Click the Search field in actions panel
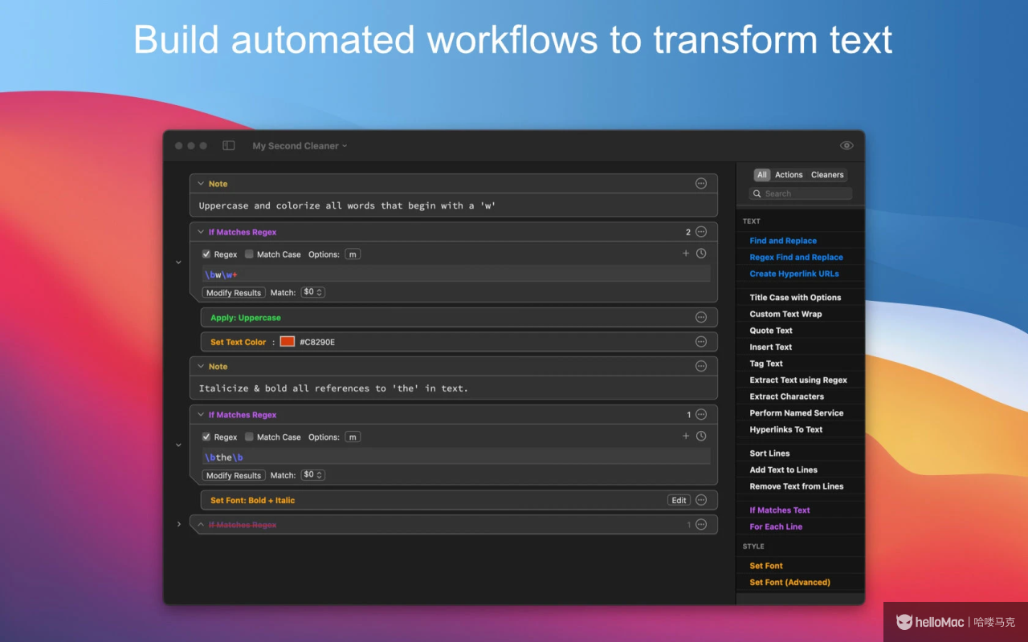1028x642 pixels. (801, 193)
